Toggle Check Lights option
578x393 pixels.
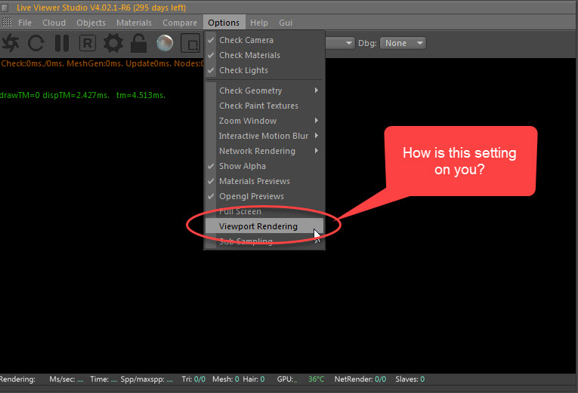pos(264,70)
